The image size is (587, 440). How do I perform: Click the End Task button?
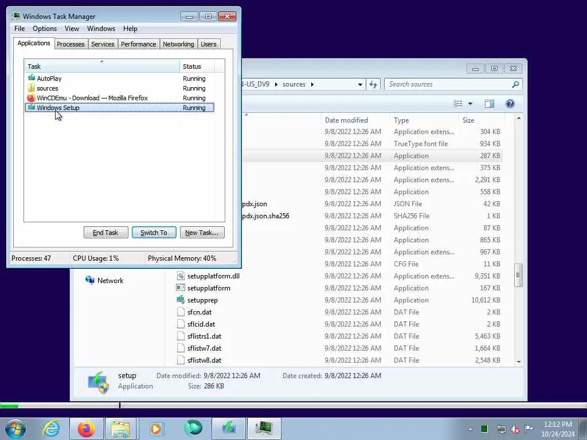point(105,233)
